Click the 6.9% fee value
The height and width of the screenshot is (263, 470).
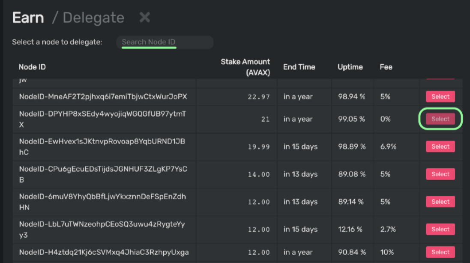[x=388, y=147]
